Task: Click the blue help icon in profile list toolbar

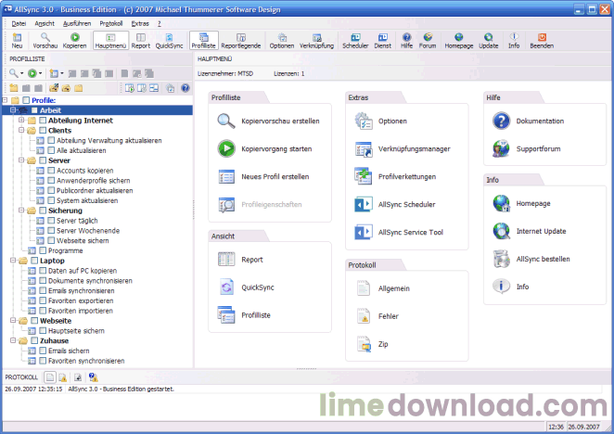Action: [183, 88]
